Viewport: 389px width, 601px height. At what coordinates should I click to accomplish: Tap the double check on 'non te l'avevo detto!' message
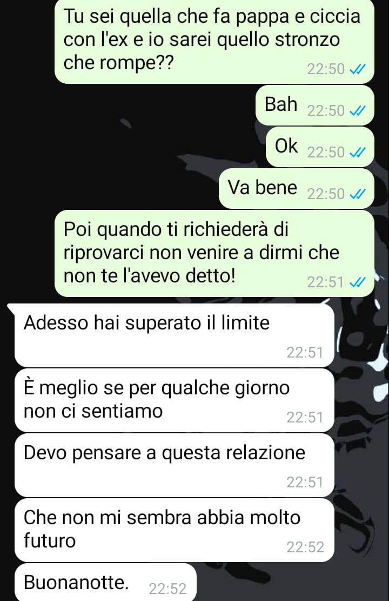pos(358,282)
